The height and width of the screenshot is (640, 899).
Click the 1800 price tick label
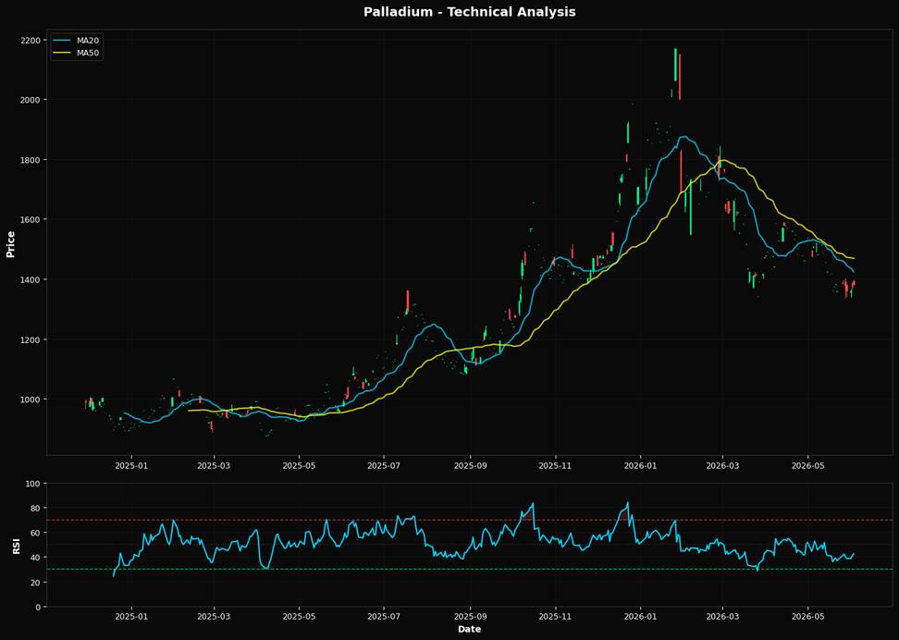(30, 160)
